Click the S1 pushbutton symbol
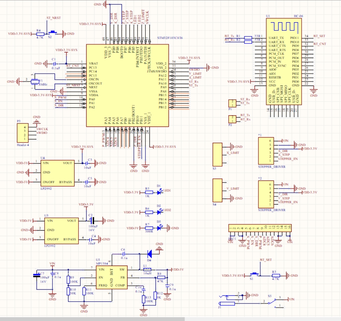 click(254, 275)
